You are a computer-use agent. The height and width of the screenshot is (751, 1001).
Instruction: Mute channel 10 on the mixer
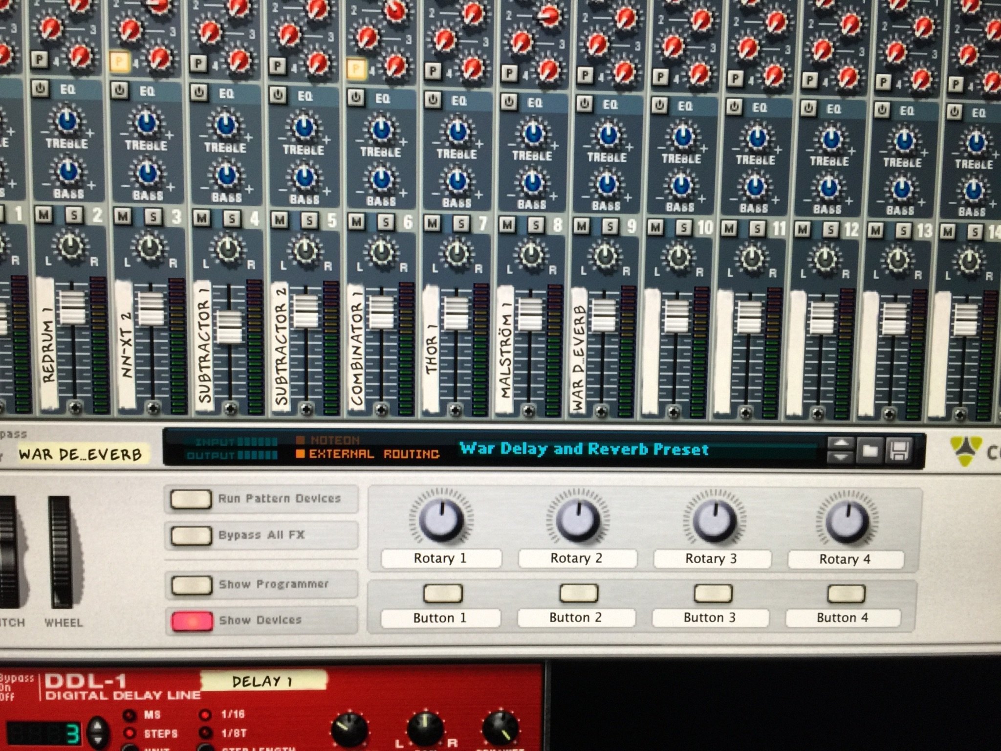click(x=655, y=227)
